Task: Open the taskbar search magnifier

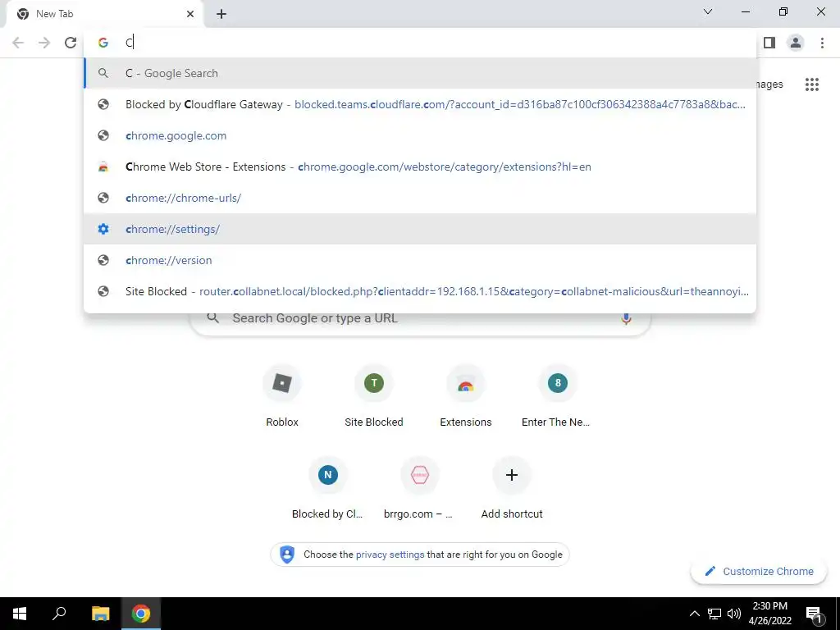Action: (x=59, y=614)
